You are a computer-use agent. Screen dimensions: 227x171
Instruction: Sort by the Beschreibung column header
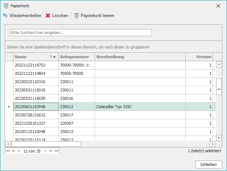140,57
